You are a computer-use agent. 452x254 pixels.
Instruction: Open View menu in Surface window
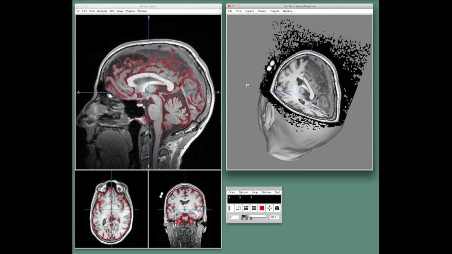click(239, 11)
